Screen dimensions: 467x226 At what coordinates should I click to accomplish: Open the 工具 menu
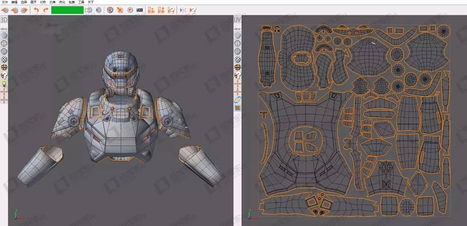click(x=81, y=2)
